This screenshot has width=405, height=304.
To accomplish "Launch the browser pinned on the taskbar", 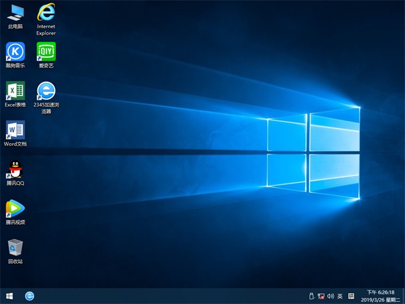I will [30, 296].
